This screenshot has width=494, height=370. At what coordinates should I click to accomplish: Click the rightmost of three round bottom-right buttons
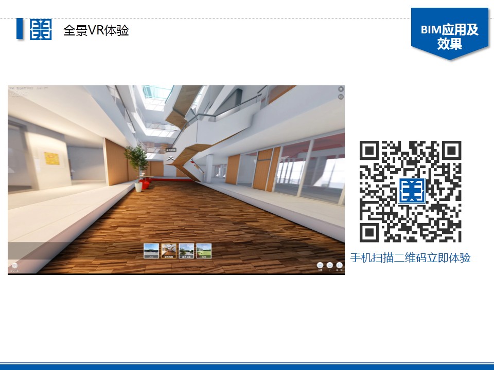point(340,265)
